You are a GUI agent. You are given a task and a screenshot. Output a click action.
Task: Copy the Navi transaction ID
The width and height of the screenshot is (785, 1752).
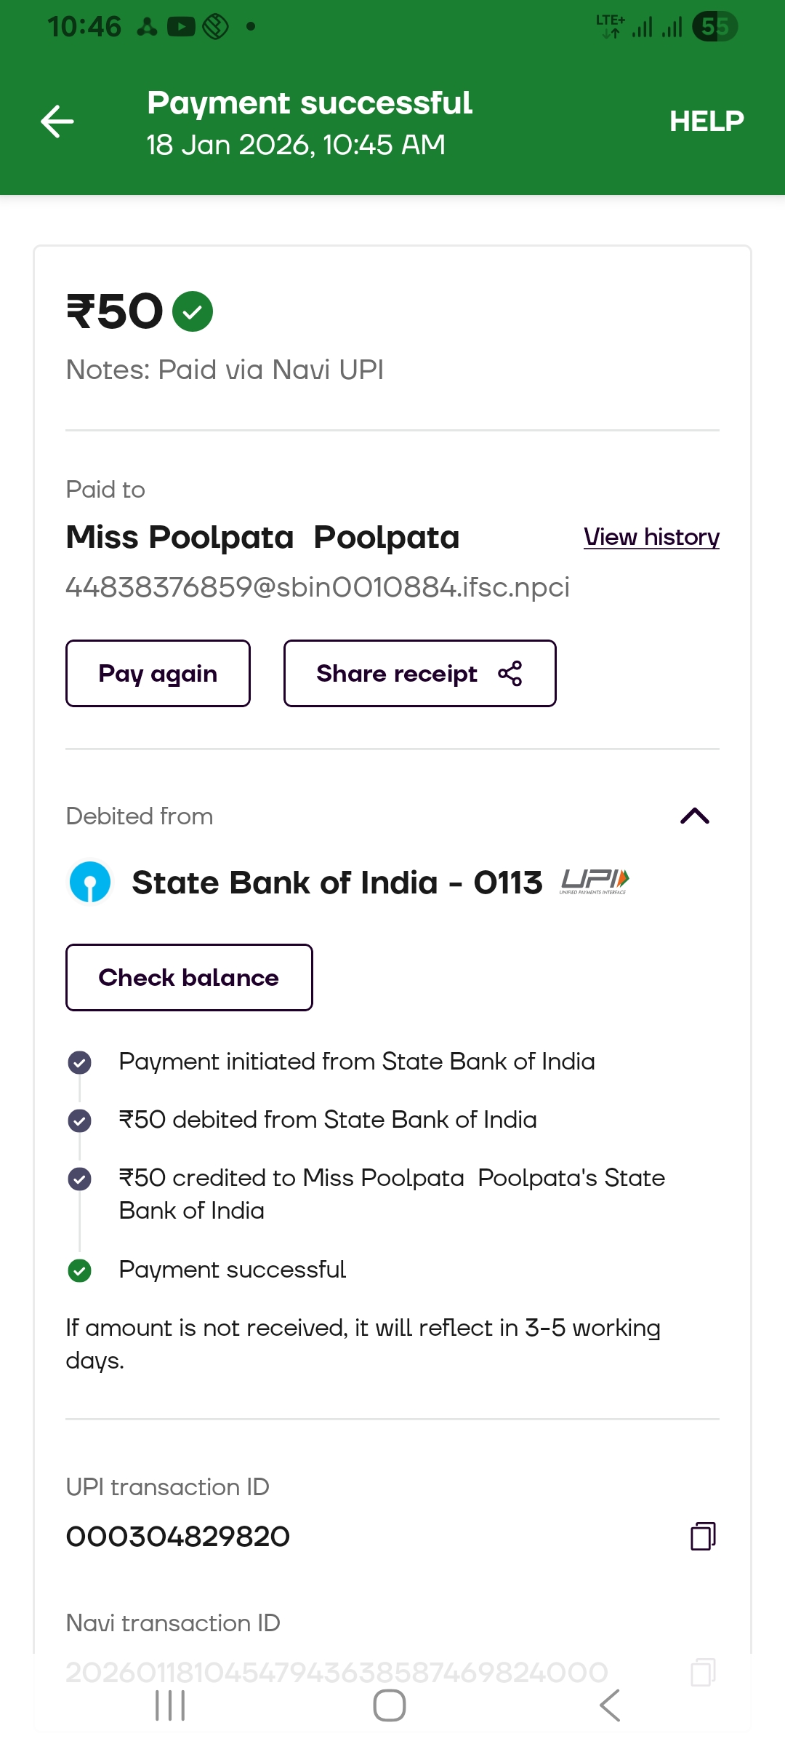point(702,1672)
